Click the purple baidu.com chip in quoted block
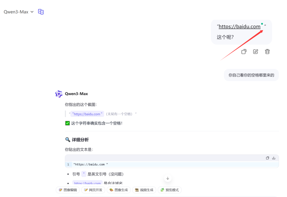287x197 pixels. [87, 114]
